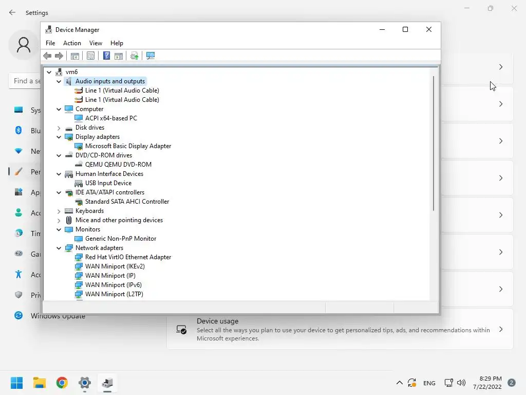Image resolution: width=526 pixels, height=395 pixels.
Task: Open Network via its Wi-Fi sidebar icon
Action: coord(18,151)
